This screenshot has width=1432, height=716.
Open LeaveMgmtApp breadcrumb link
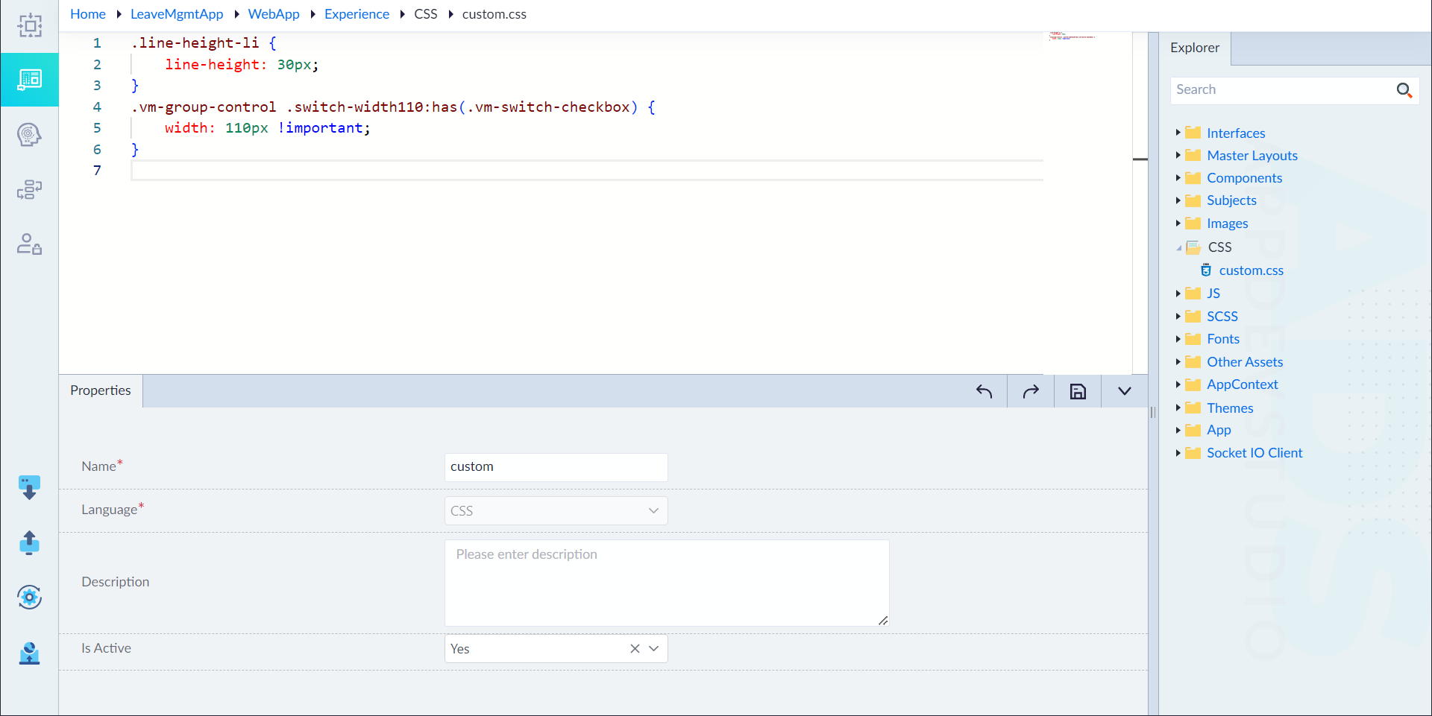177,14
